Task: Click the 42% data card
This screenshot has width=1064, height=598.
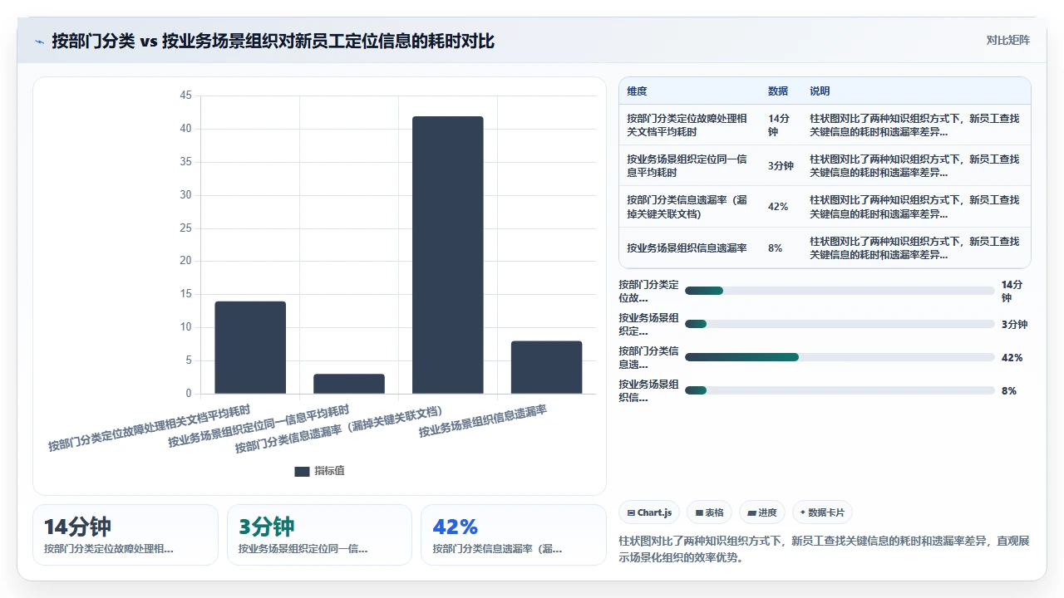Action: [x=514, y=535]
